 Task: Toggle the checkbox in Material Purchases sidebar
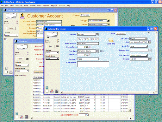(x=47, y=91)
